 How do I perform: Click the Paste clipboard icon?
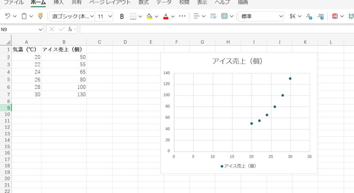pos(24,16)
